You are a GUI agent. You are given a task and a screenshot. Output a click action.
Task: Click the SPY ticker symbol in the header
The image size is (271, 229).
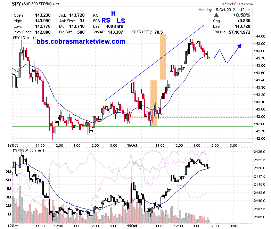coord(16,4)
